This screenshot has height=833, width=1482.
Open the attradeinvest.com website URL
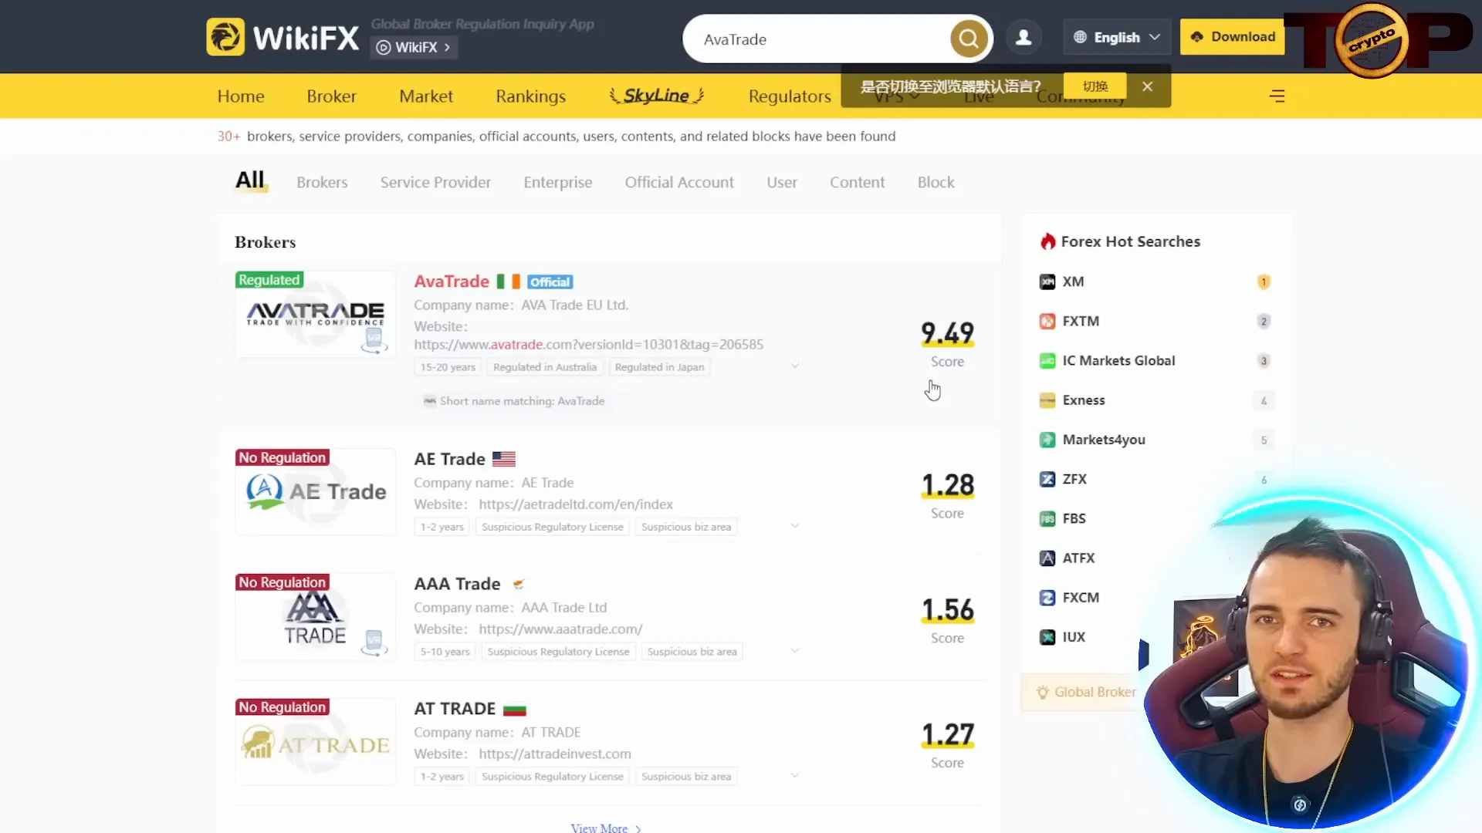coord(555,754)
